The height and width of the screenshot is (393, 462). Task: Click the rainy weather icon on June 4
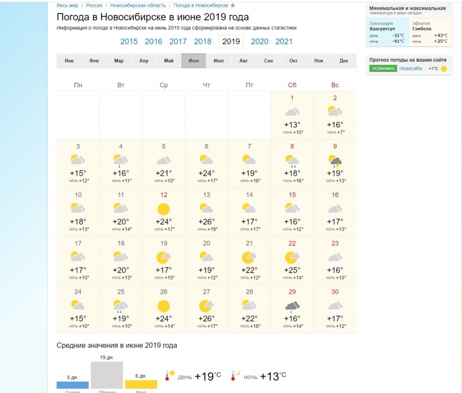pyautogui.click(x=121, y=160)
